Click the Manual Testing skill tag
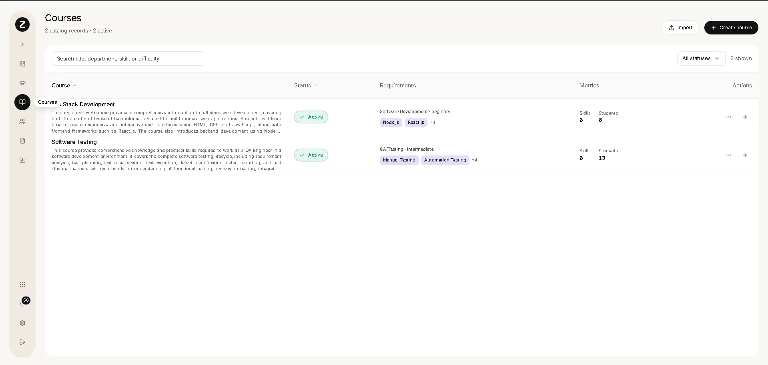This screenshot has height=365, width=768. (399, 160)
